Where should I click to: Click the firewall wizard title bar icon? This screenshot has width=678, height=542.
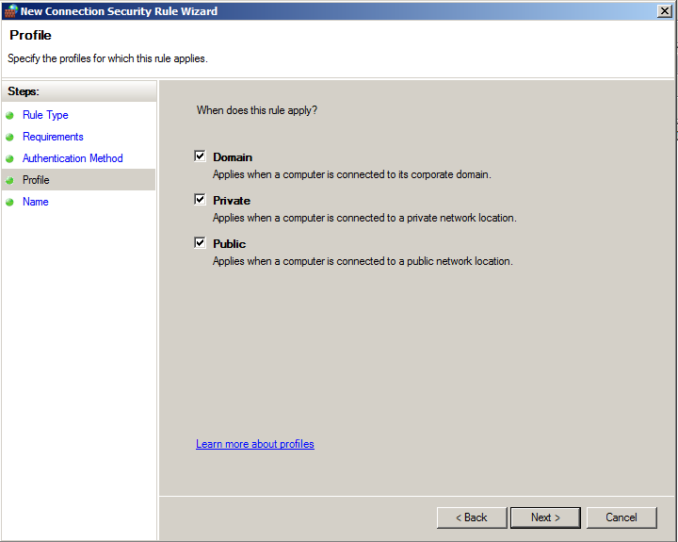tap(10, 11)
